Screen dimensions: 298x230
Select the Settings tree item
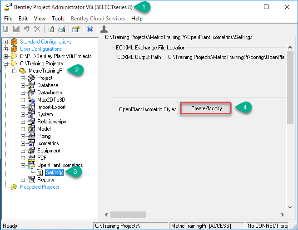pyautogui.click(x=55, y=172)
